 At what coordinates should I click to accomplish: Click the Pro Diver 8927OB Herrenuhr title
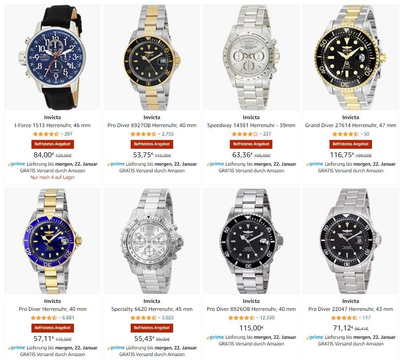pyautogui.click(x=151, y=125)
